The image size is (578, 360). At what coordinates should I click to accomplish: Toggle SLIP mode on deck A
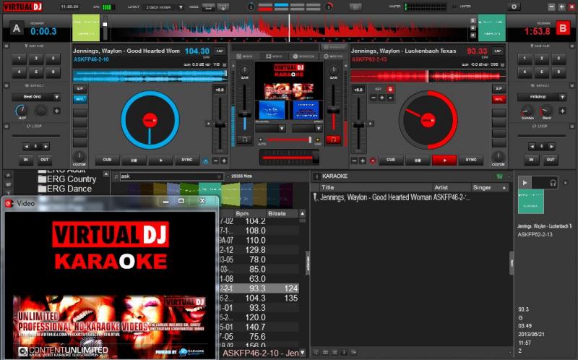[x=79, y=89]
